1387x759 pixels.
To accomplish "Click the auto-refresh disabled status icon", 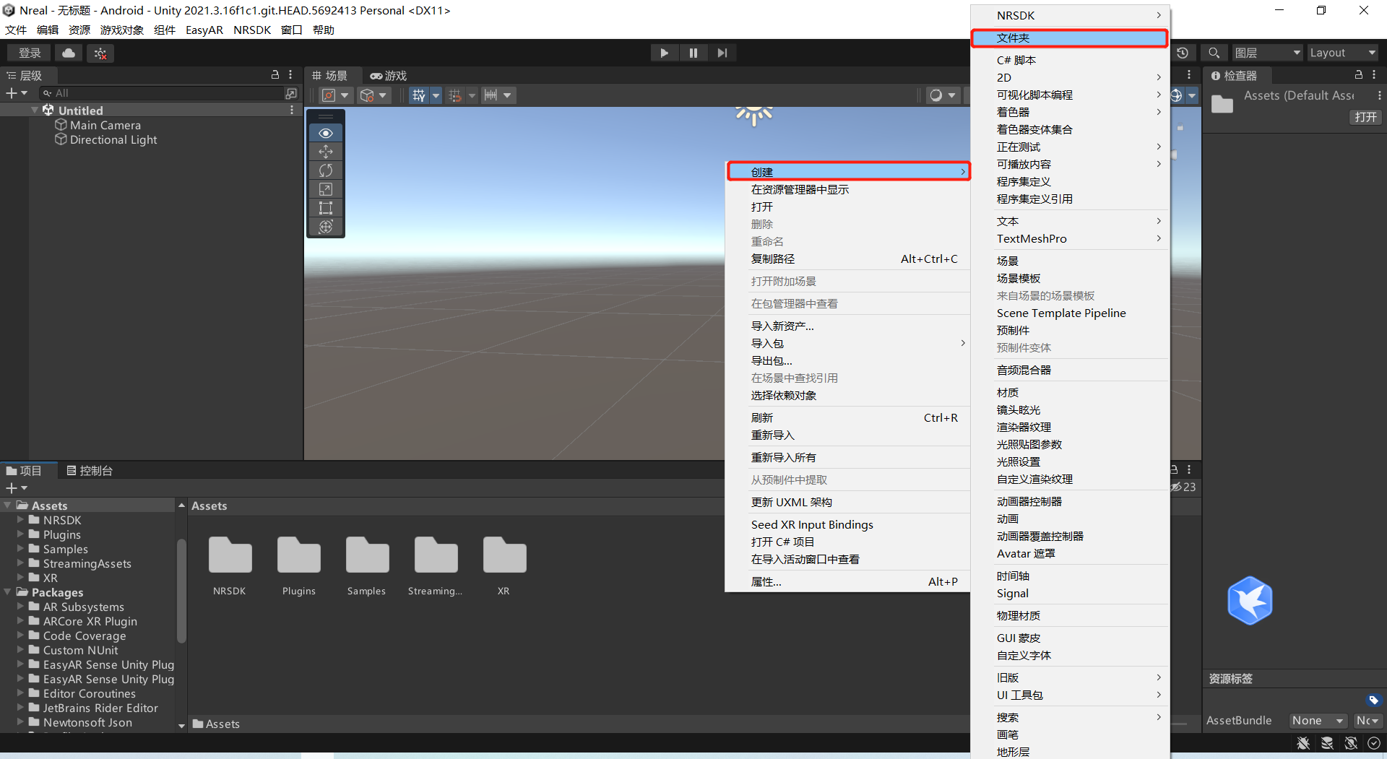I will [1351, 742].
